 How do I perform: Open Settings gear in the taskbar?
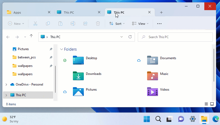193,119
